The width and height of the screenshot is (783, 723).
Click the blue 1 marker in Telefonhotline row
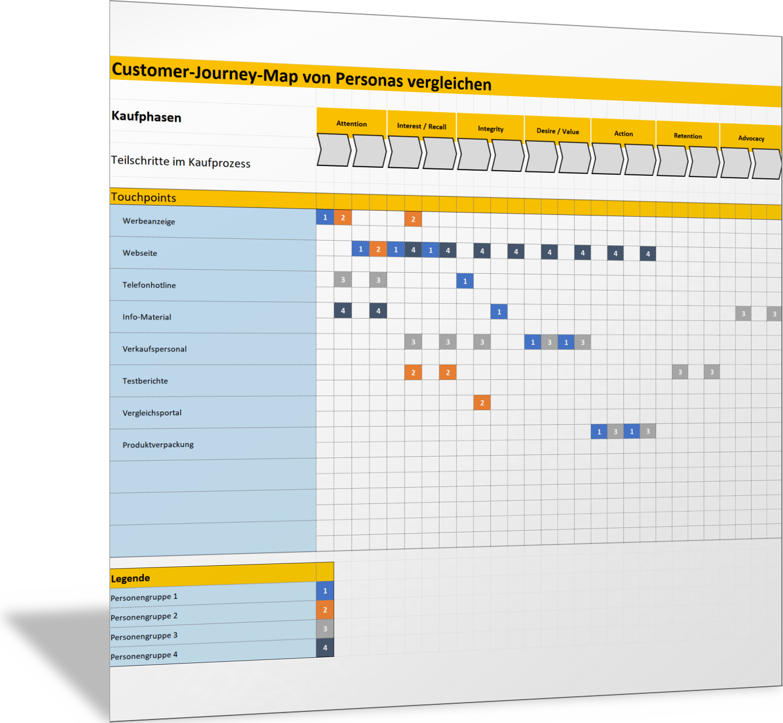pyautogui.click(x=465, y=281)
